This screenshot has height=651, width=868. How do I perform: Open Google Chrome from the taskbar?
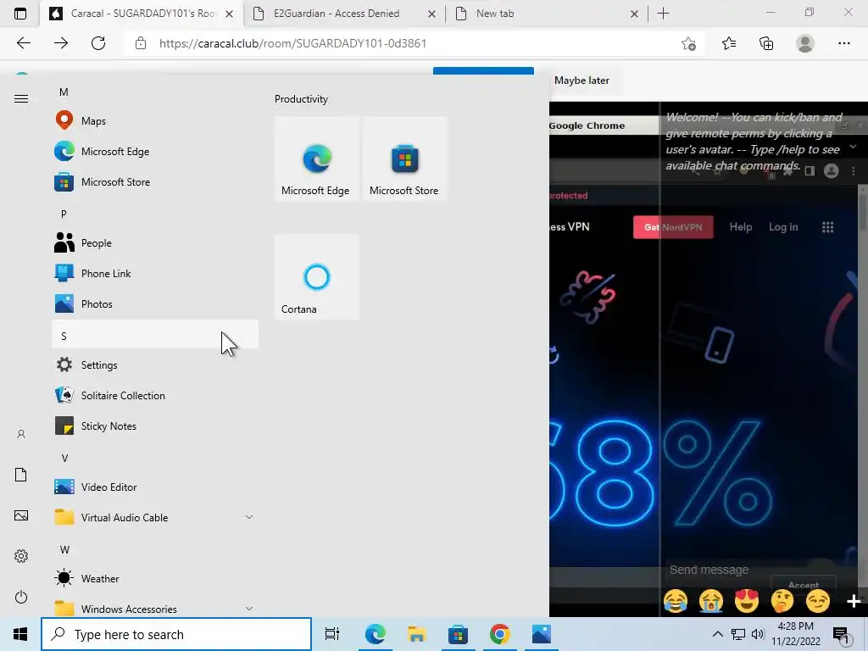coord(499,634)
